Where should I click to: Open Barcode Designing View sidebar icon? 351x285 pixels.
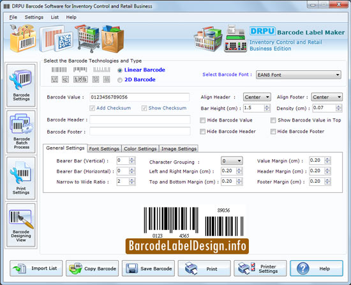[21, 225]
